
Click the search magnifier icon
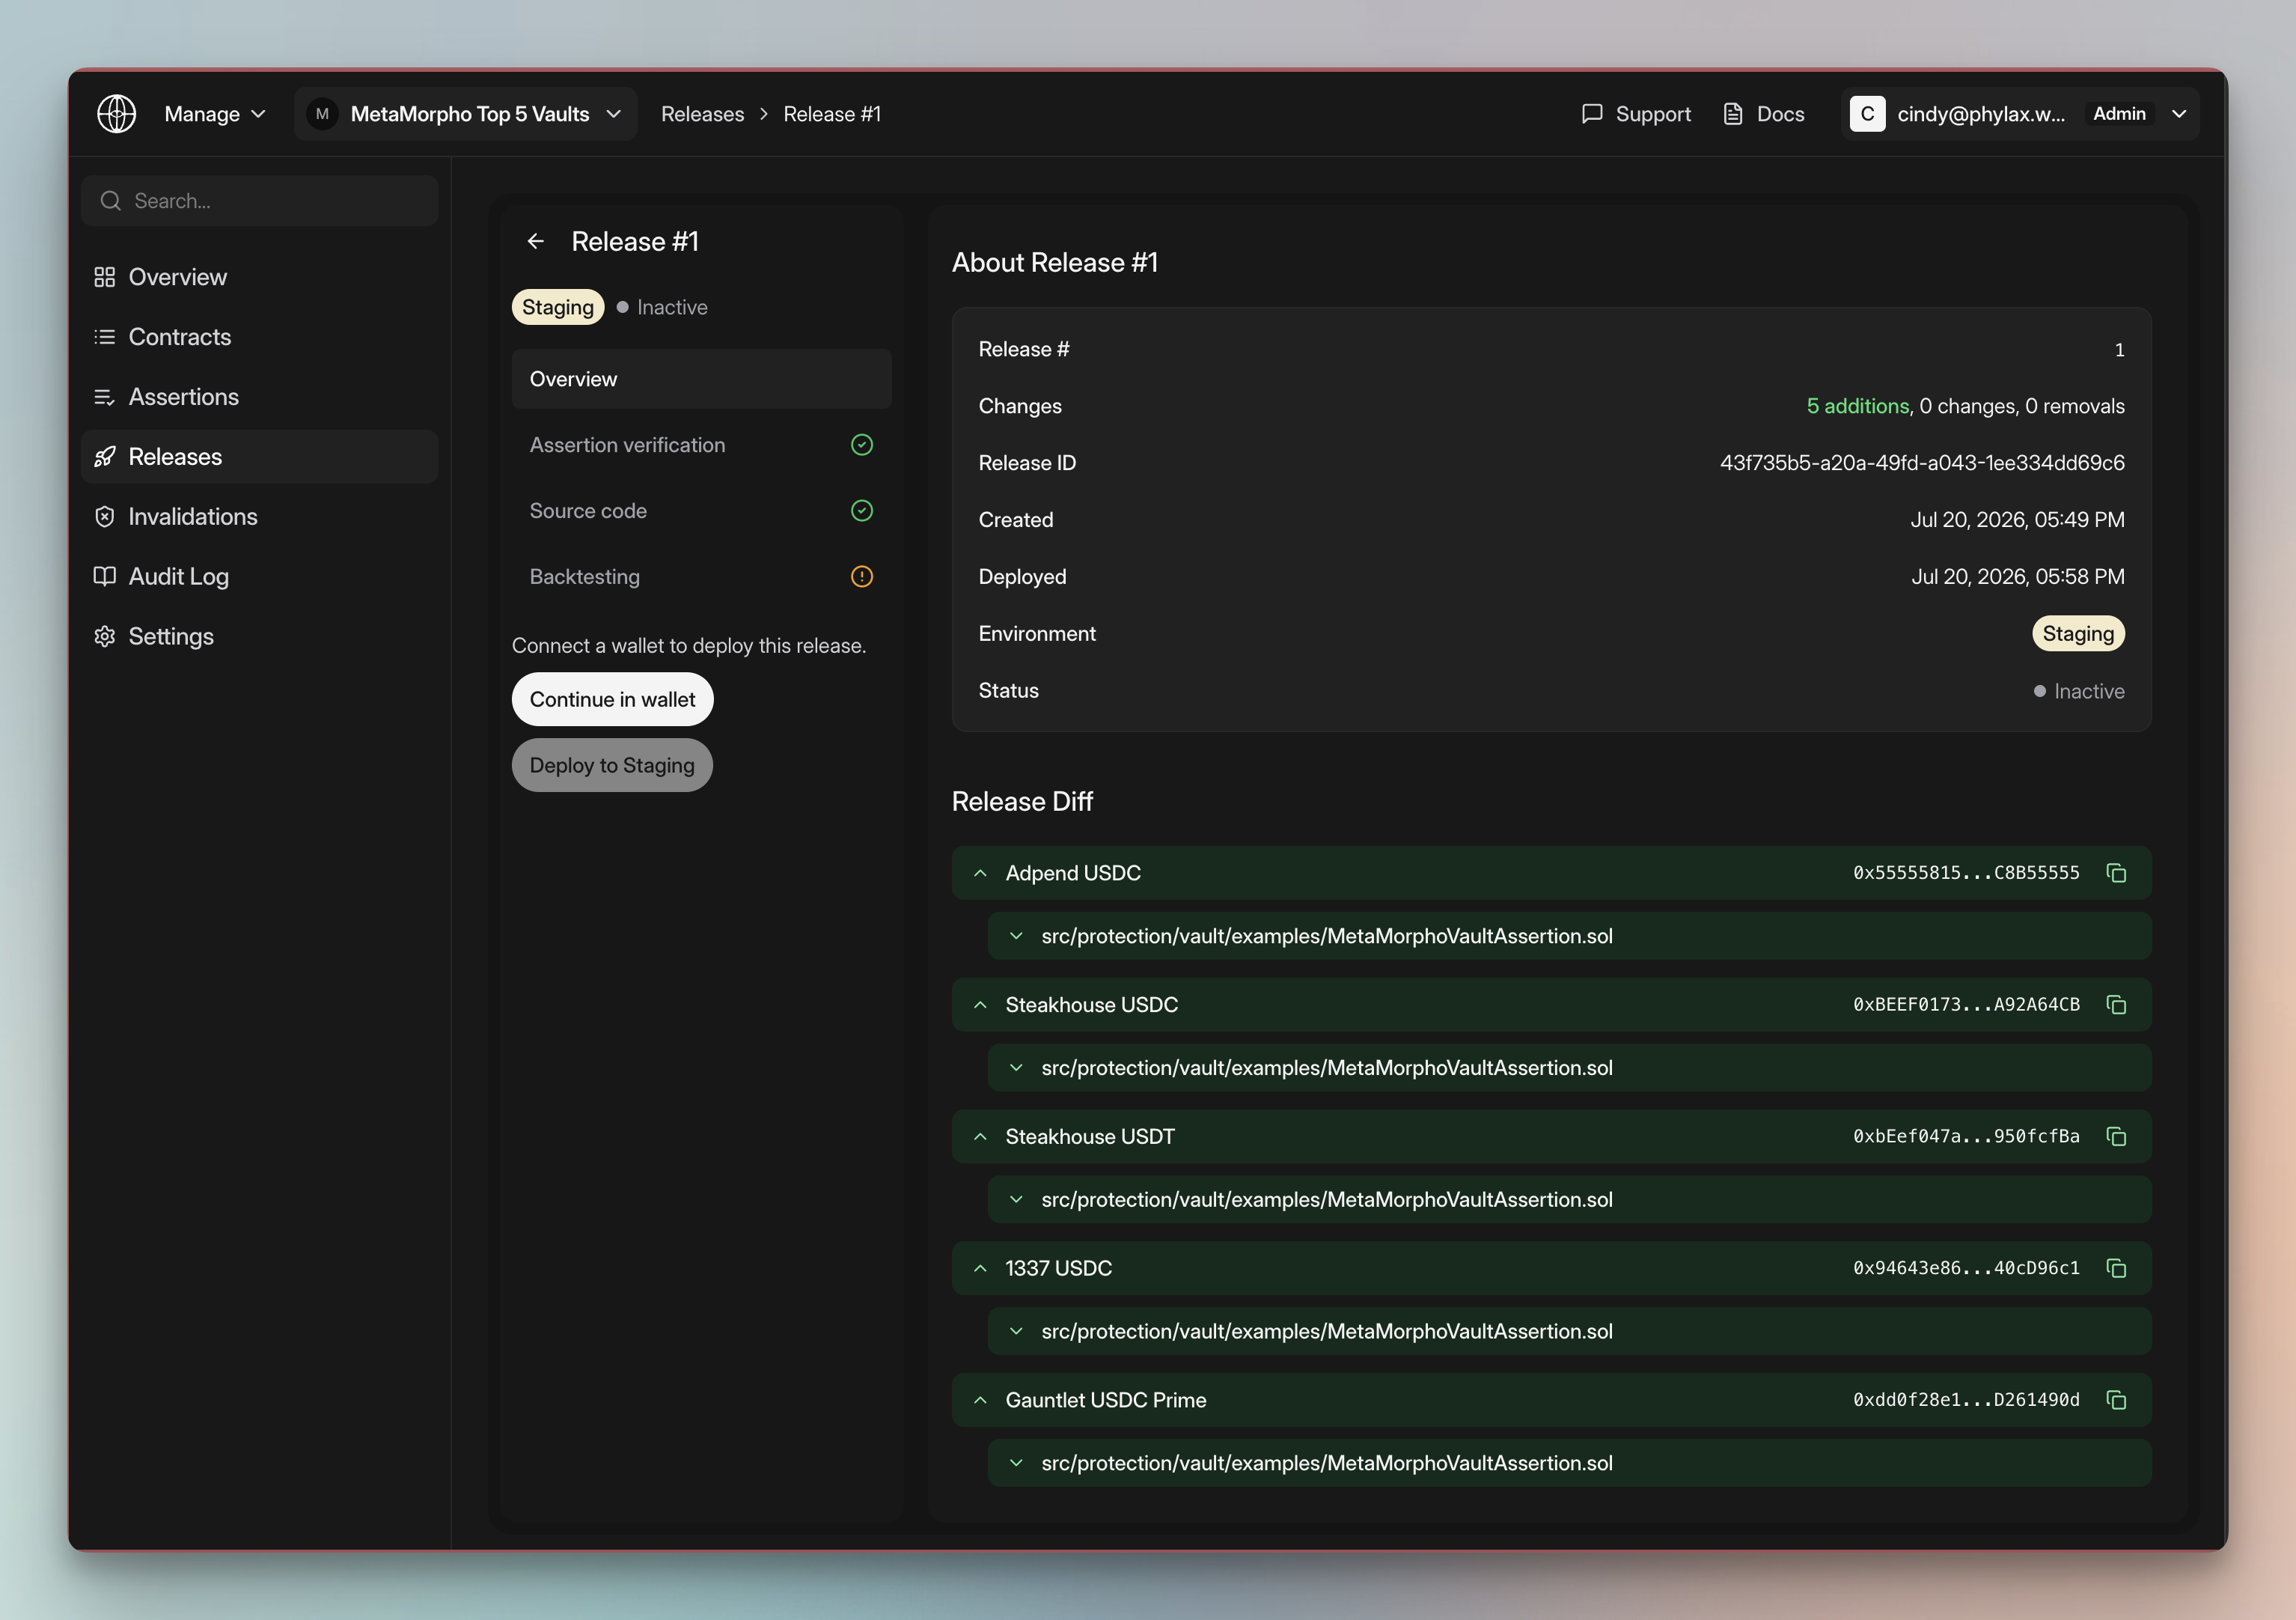point(110,201)
